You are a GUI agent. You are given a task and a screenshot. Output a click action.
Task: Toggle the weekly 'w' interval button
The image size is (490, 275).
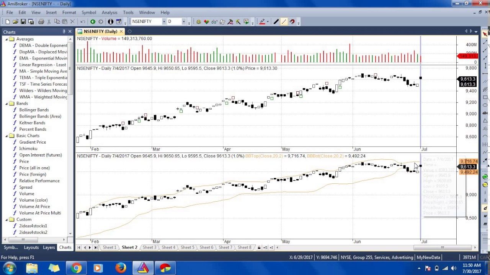[485, 216]
